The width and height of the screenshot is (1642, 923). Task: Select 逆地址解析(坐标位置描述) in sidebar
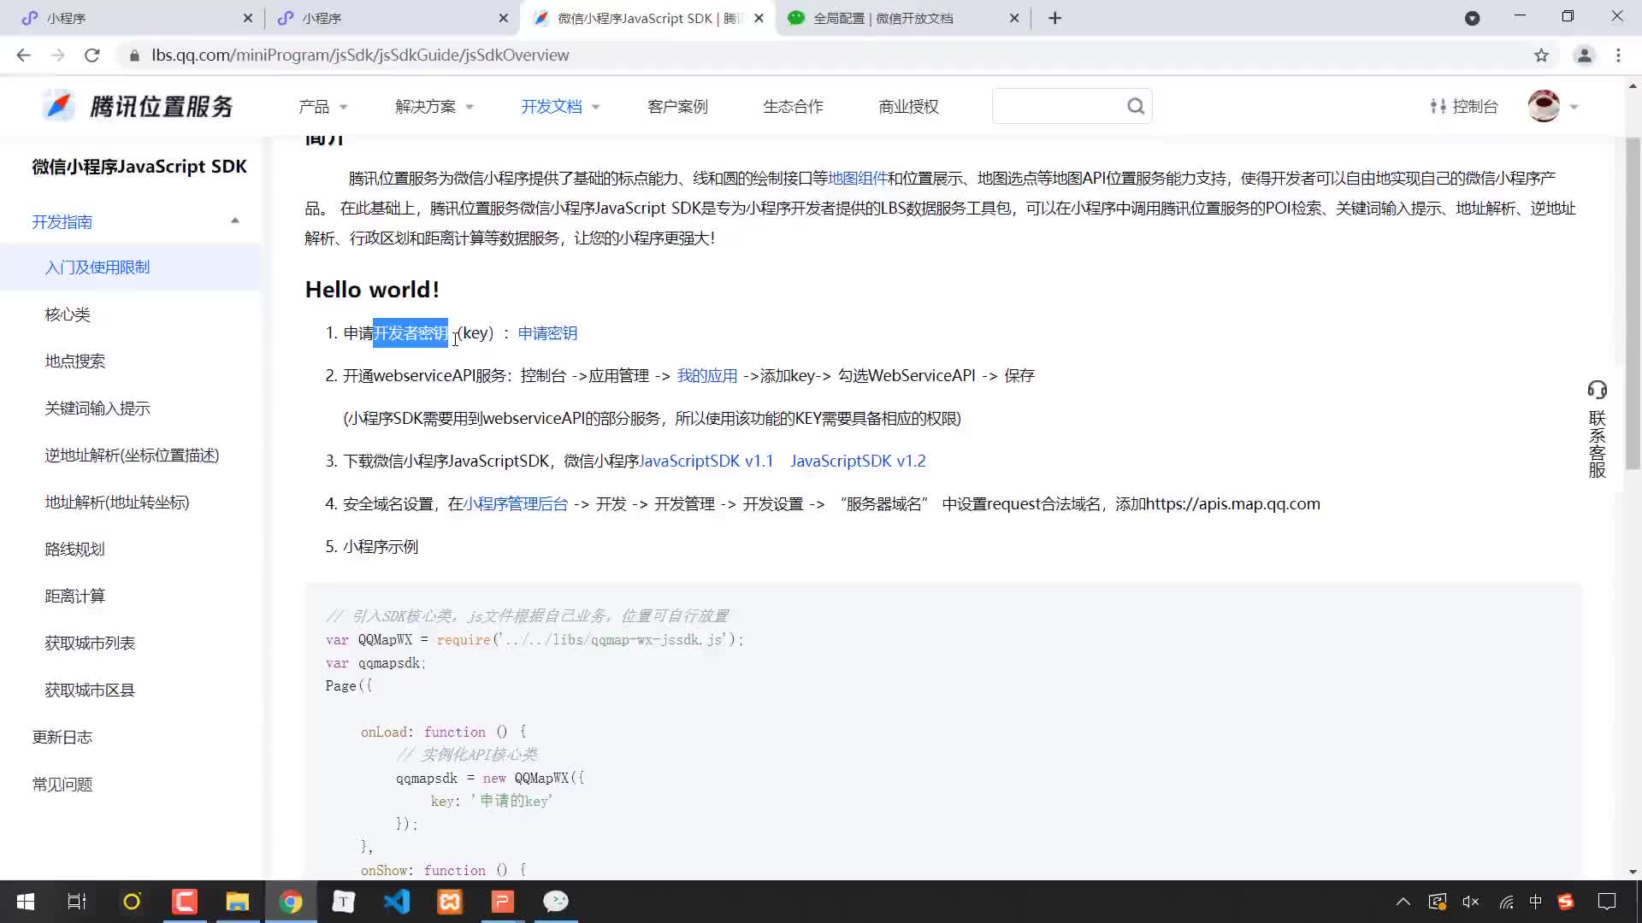132,456
